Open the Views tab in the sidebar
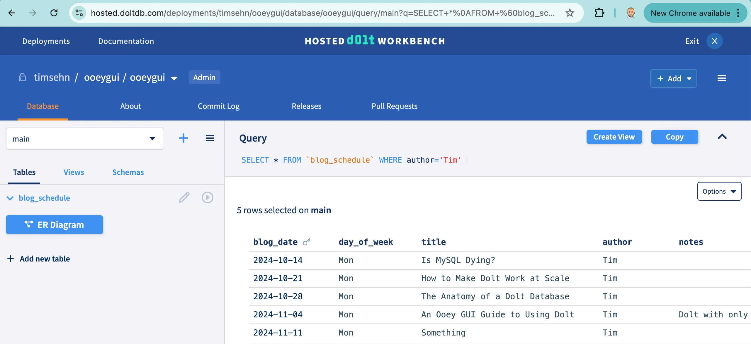The image size is (751, 344). [x=74, y=172]
